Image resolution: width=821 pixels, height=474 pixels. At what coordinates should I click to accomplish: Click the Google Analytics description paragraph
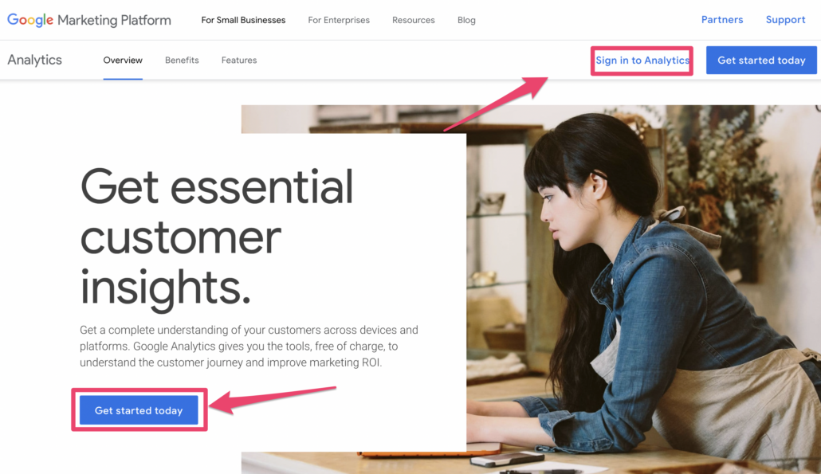[249, 347]
